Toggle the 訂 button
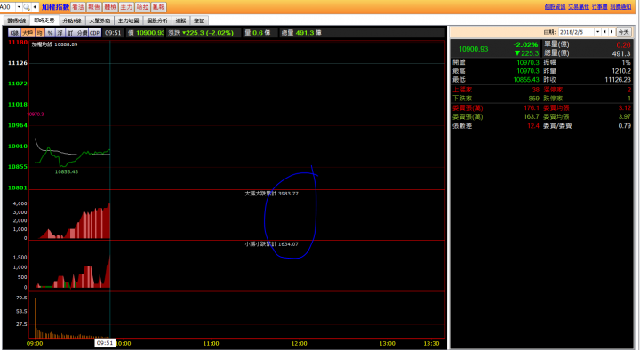 coord(70,33)
